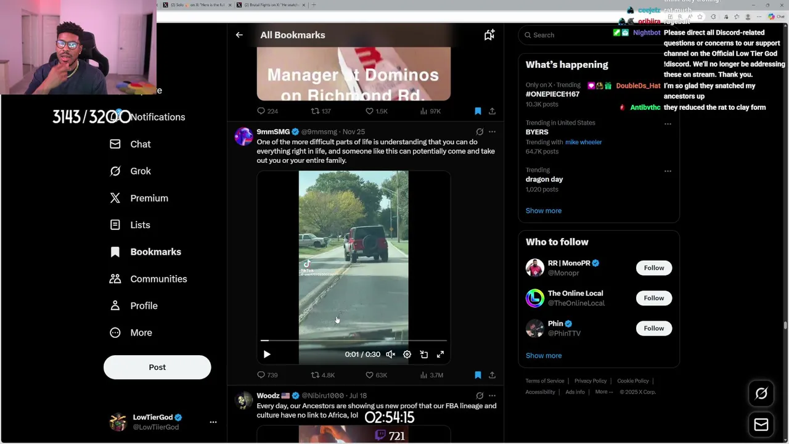Click the Post button
The height and width of the screenshot is (444, 789).
tap(157, 367)
